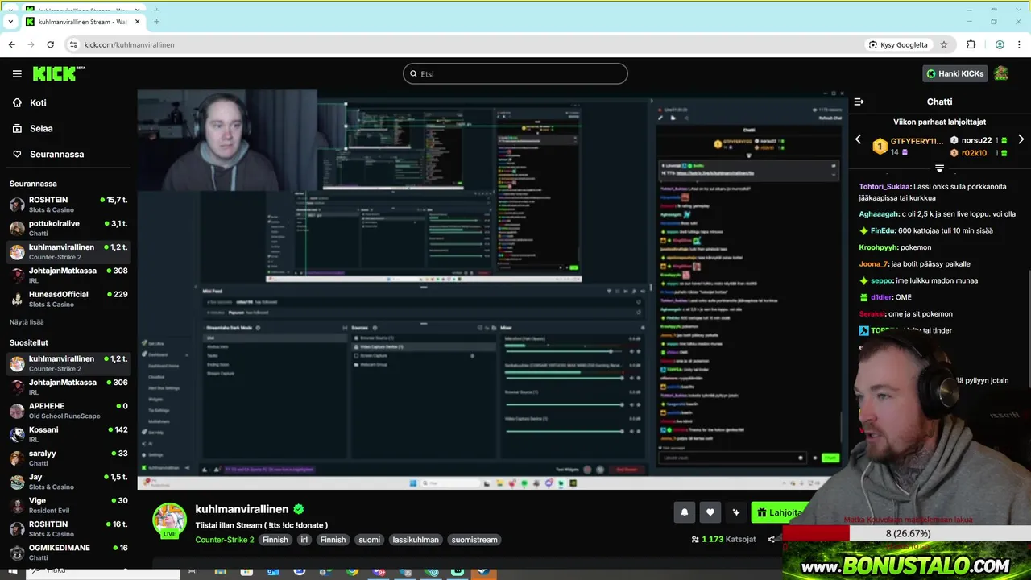
Task: Open Chrome three-dot menu
Action: tap(1020, 44)
